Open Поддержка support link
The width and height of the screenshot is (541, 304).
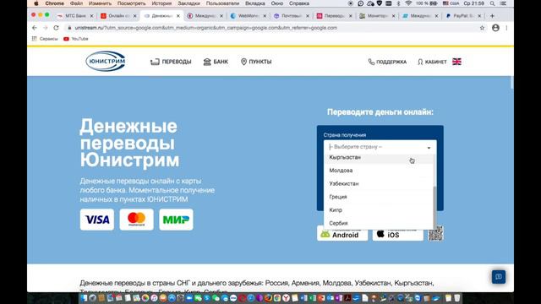387,62
